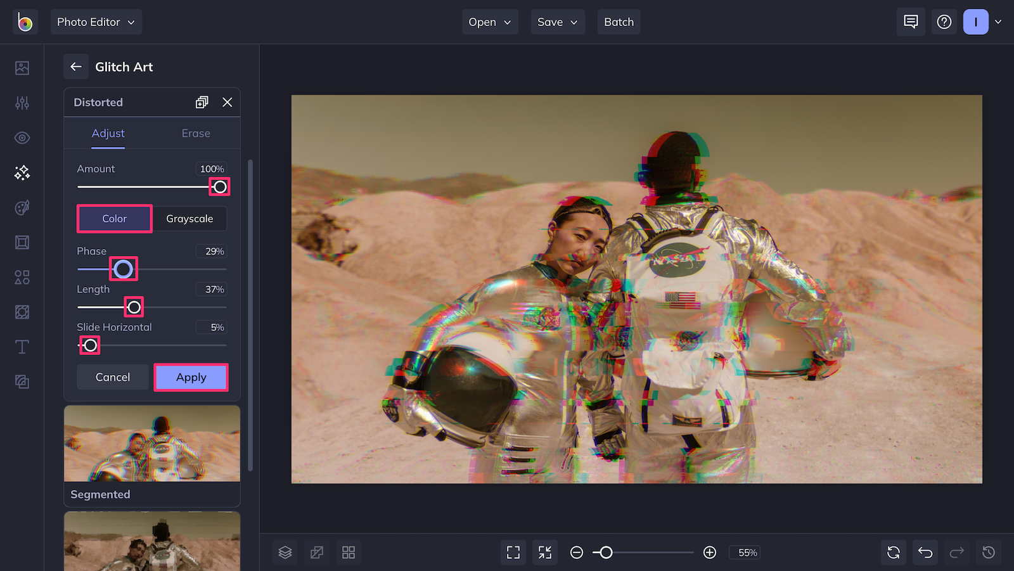Open the Open file dropdown
Image resolution: width=1014 pixels, height=571 pixels.
pos(489,21)
